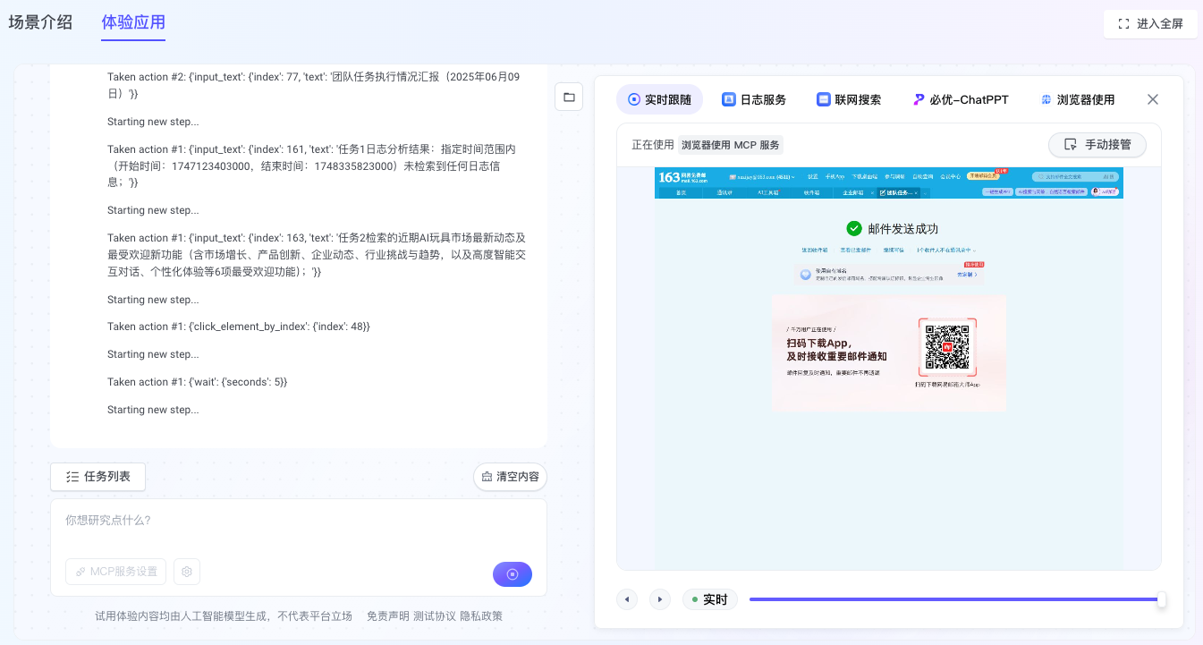
Task: Open the folder icon button beside chat panel
Action: 569,97
